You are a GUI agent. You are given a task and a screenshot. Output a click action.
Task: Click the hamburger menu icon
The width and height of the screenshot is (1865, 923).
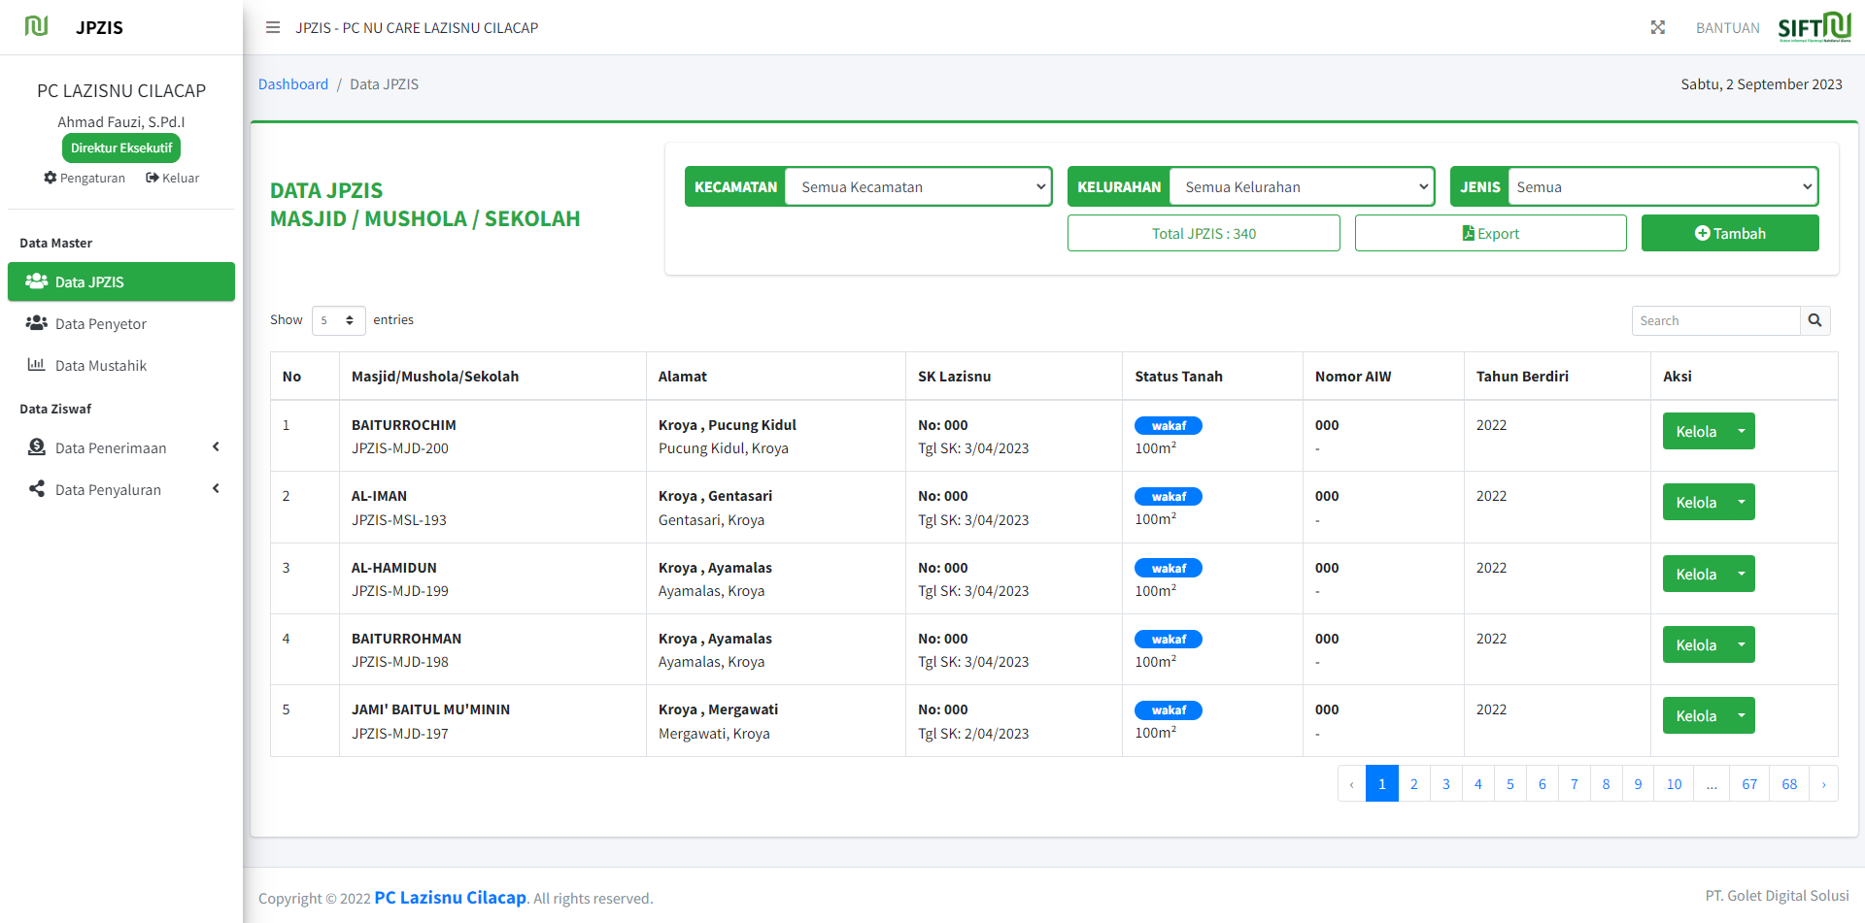(273, 27)
